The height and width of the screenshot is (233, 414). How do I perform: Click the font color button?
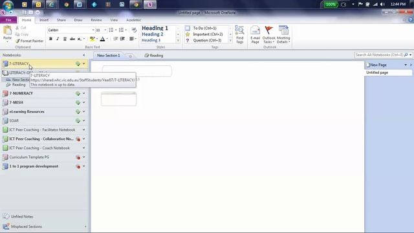coord(102,39)
